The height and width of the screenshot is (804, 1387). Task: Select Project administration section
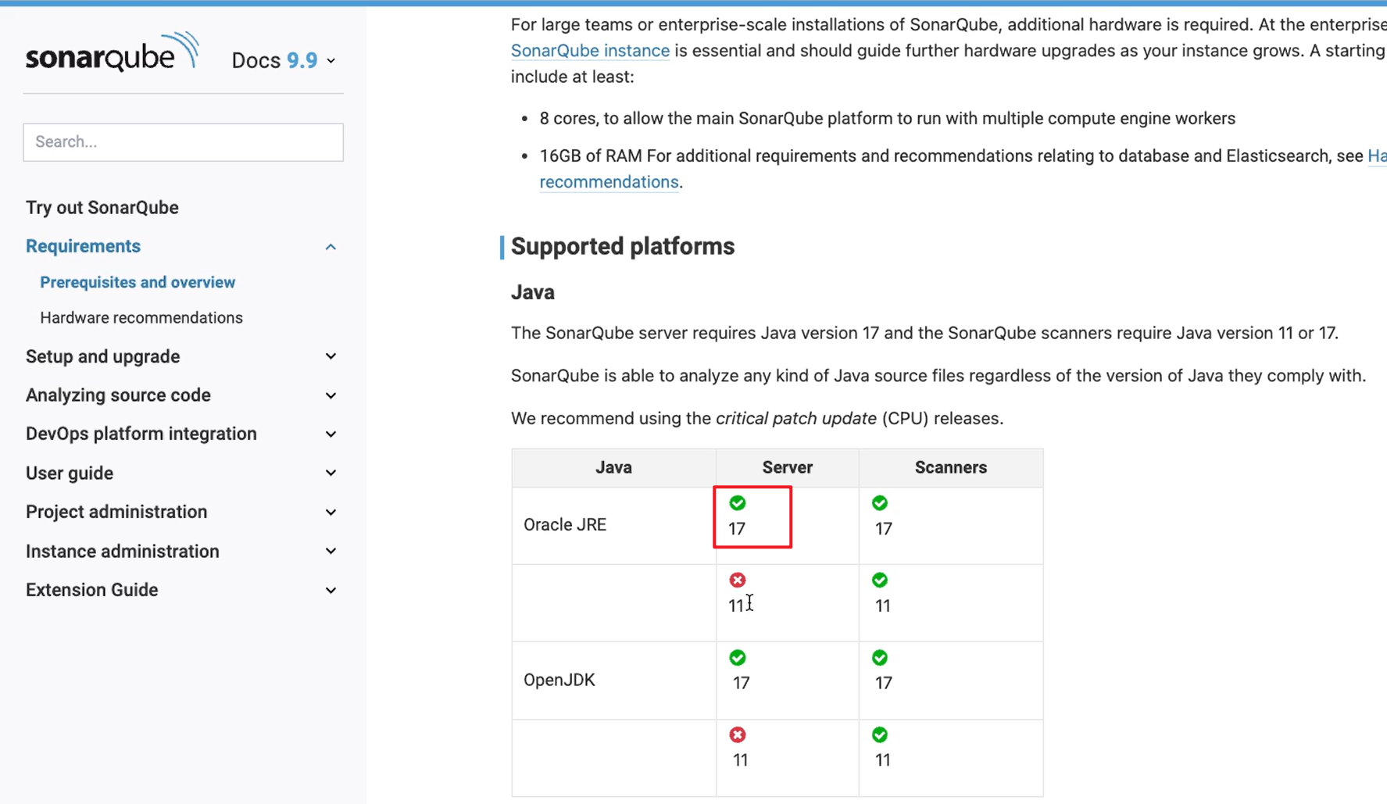(x=116, y=512)
